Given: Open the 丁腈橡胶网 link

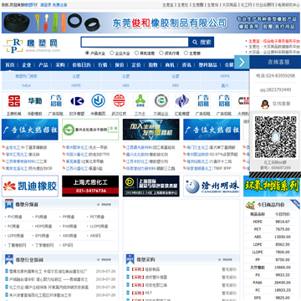Looking at the screenshot, I should coord(17,245).
